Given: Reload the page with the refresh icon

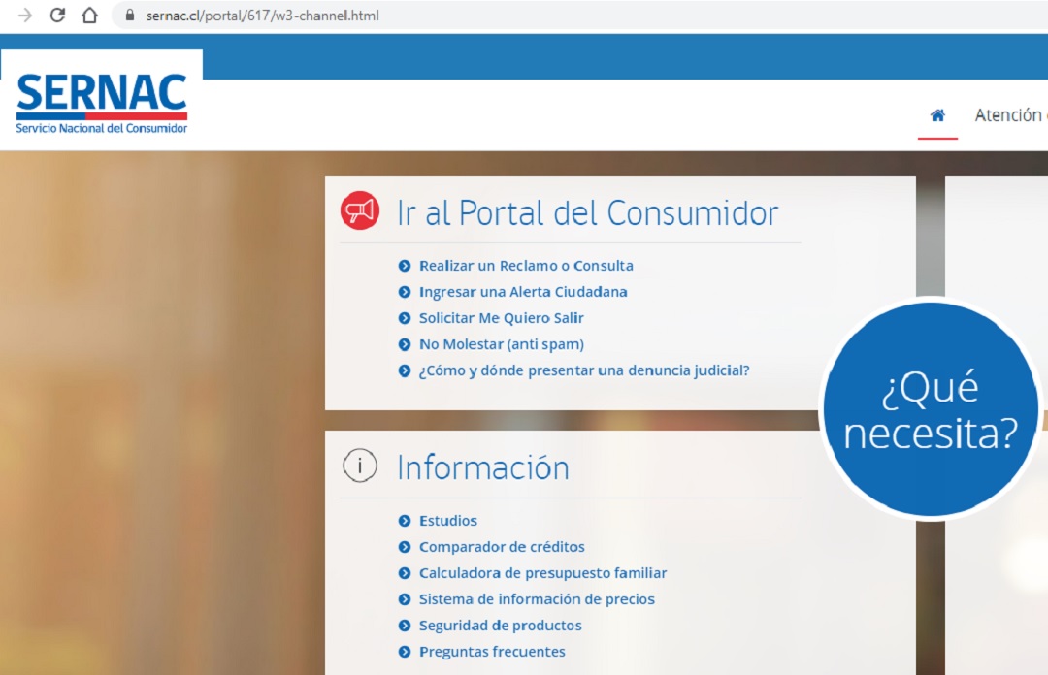Looking at the screenshot, I should [57, 15].
